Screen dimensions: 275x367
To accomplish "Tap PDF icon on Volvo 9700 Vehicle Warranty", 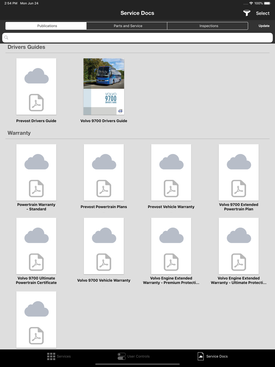I will coord(104,262).
